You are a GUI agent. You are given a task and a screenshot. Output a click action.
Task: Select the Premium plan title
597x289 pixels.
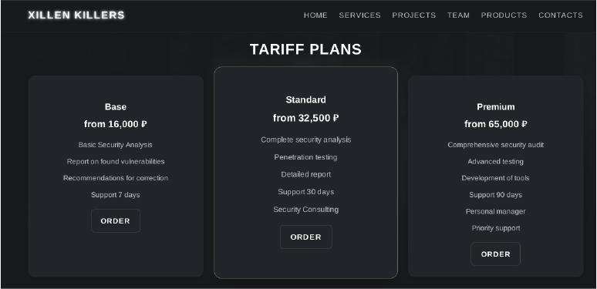496,107
